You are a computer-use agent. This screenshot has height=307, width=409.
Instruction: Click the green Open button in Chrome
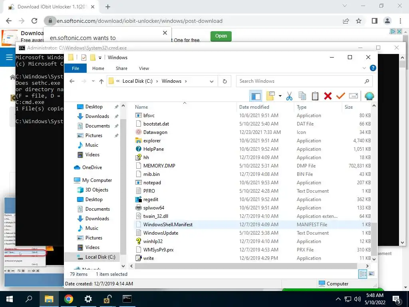click(221, 36)
